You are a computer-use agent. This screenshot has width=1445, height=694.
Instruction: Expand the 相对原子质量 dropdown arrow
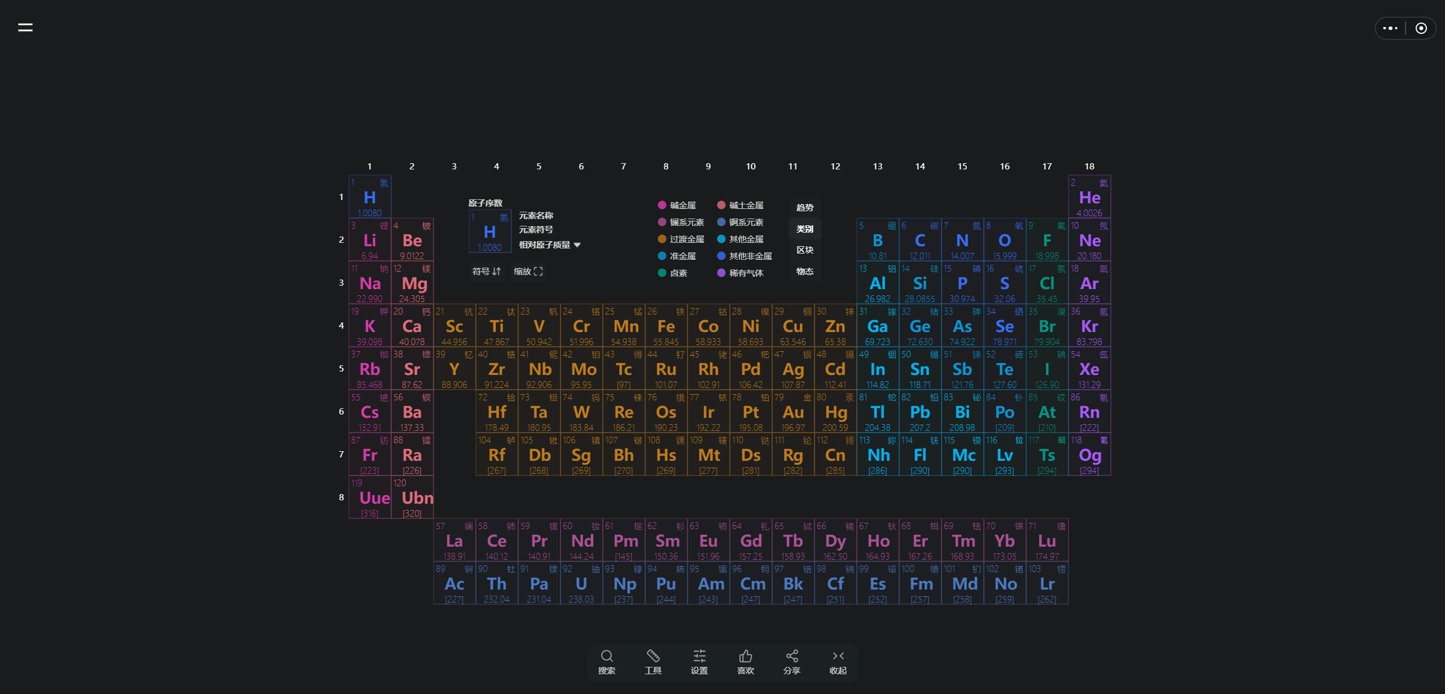[x=577, y=245]
